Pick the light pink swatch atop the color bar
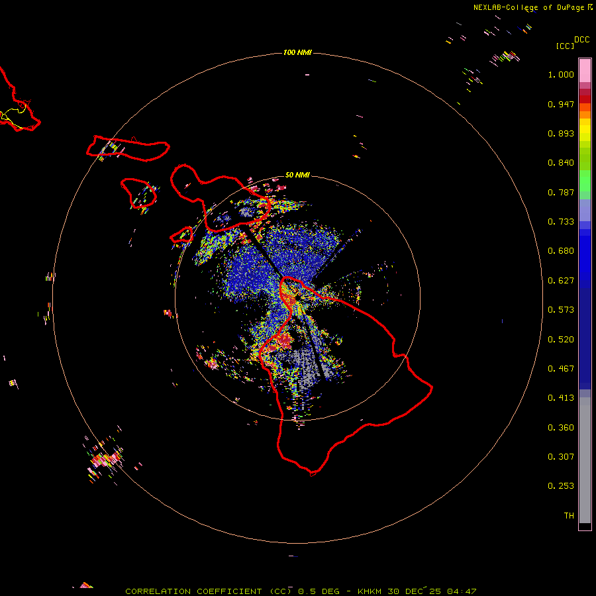Image resolution: width=596 pixels, height=596 pixels. (x=585, y=70)
